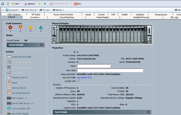Image resolution: width=181 pixels, height=115 pixels.
Task: Open service profile link org-root/ls-UCS1
Action: point(85,78)
